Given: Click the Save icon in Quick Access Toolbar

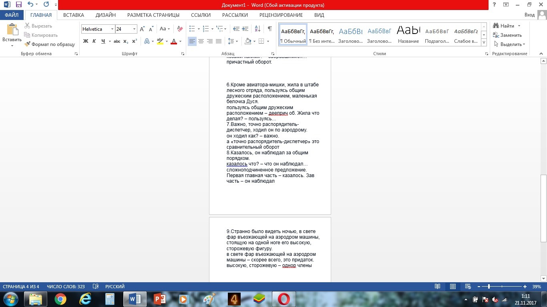Looking at the screenshot, I should (19, 5).
